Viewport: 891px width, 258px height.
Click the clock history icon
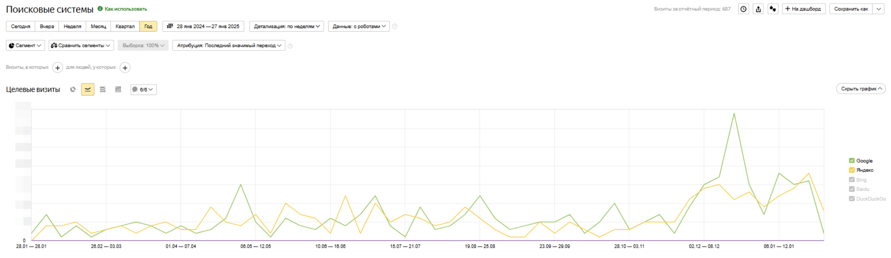point(744,9)
